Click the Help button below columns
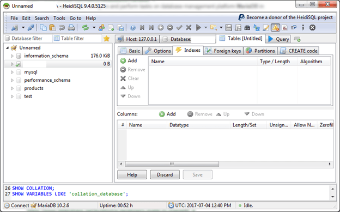Viewport: 340px width, 212px height. coord(132,175)
